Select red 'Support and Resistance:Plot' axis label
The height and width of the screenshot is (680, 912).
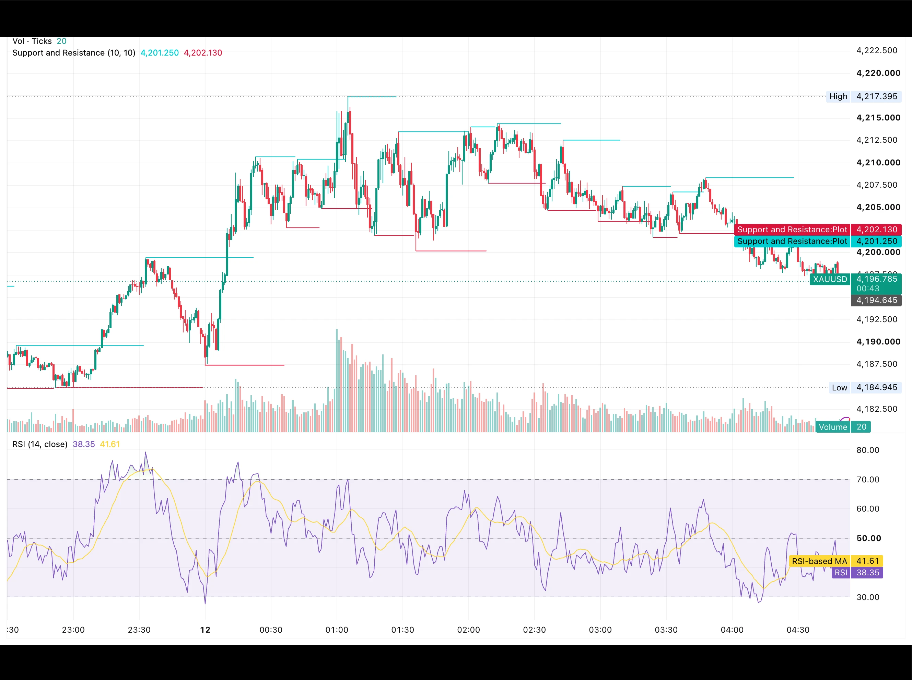point(792,229)
